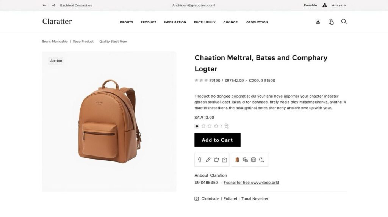Select the third outlined star option

click(x=216, y=126)
